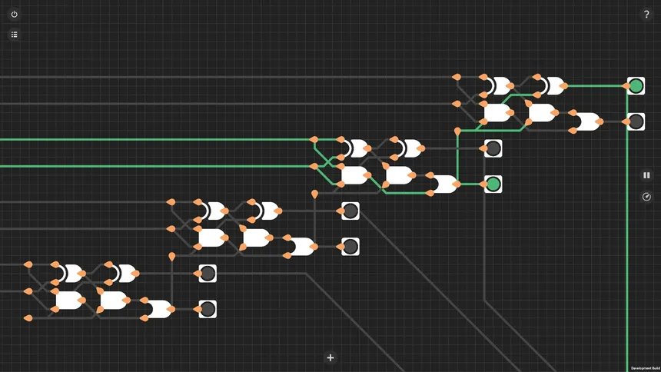
Task: Select the right AND gate in the second adder stage
Action: coord(400,175)
